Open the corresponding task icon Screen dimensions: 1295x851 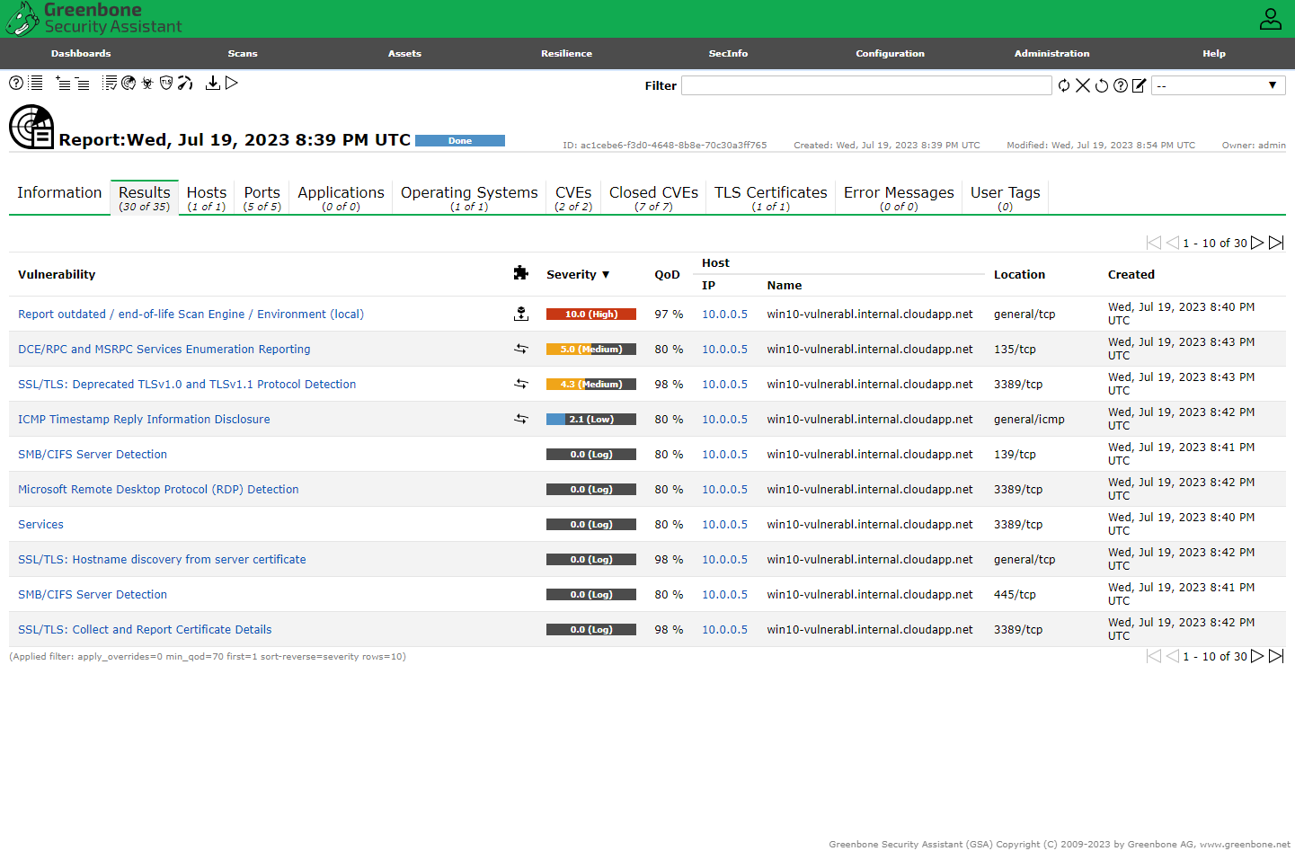coord(110,83)
